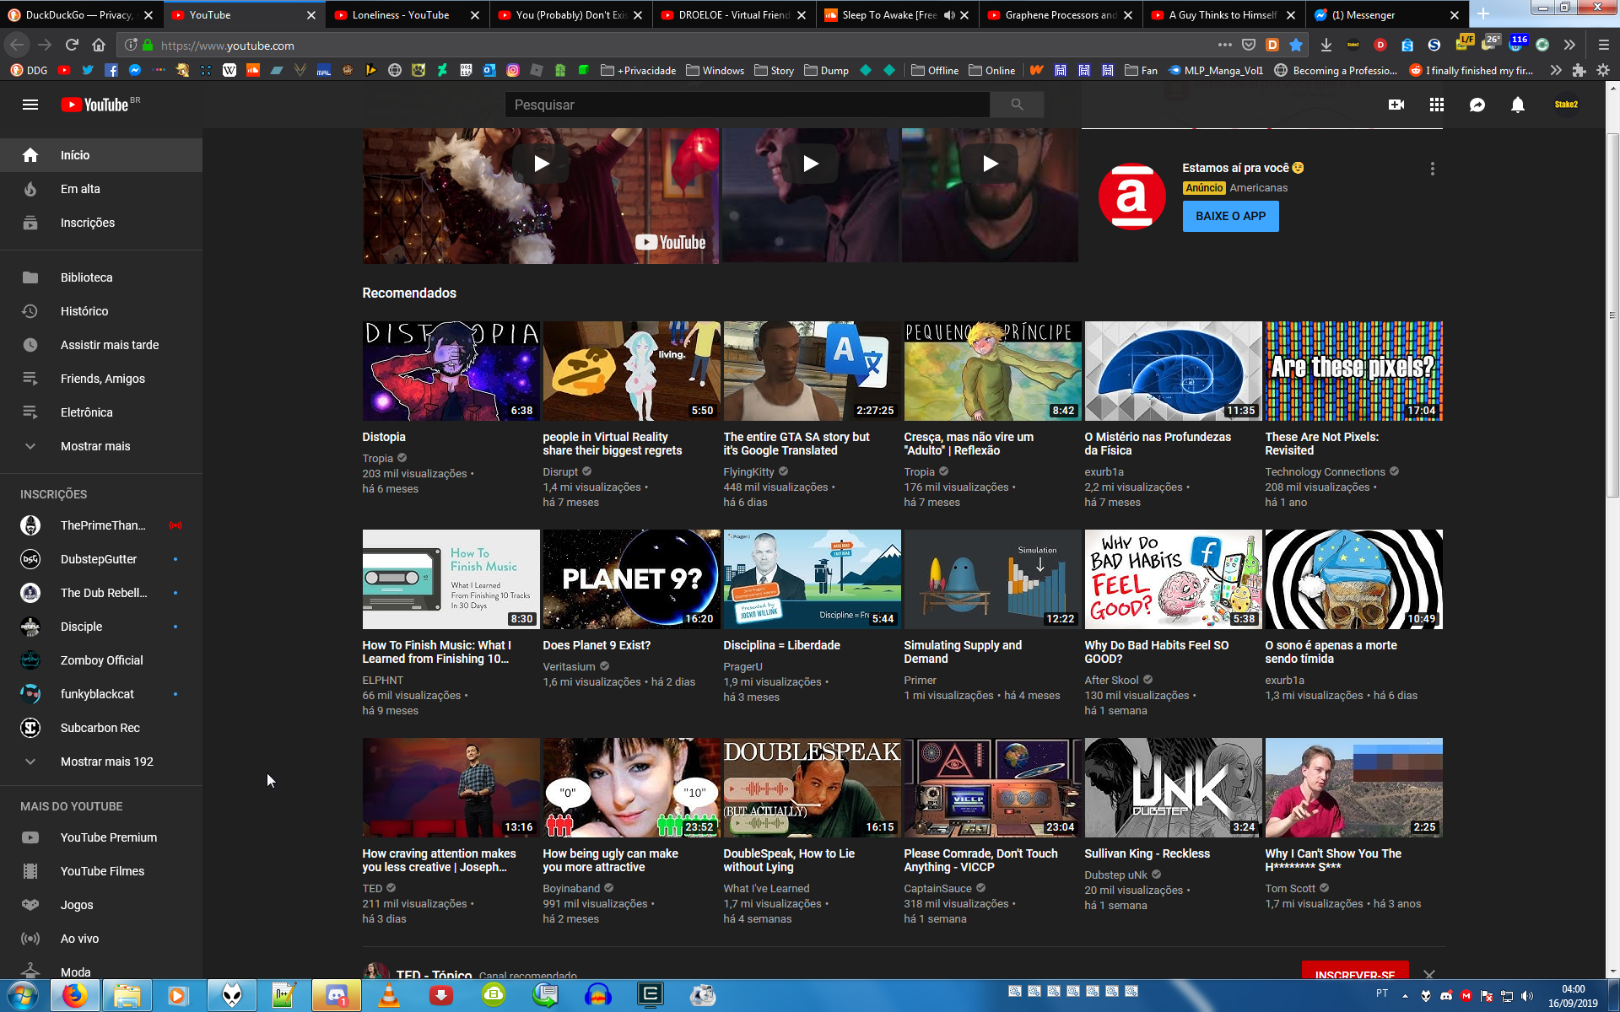Screen dimensions: 1620x1012
Task: Click BAIXE O APP button
Action: [x=1230, y=216]
